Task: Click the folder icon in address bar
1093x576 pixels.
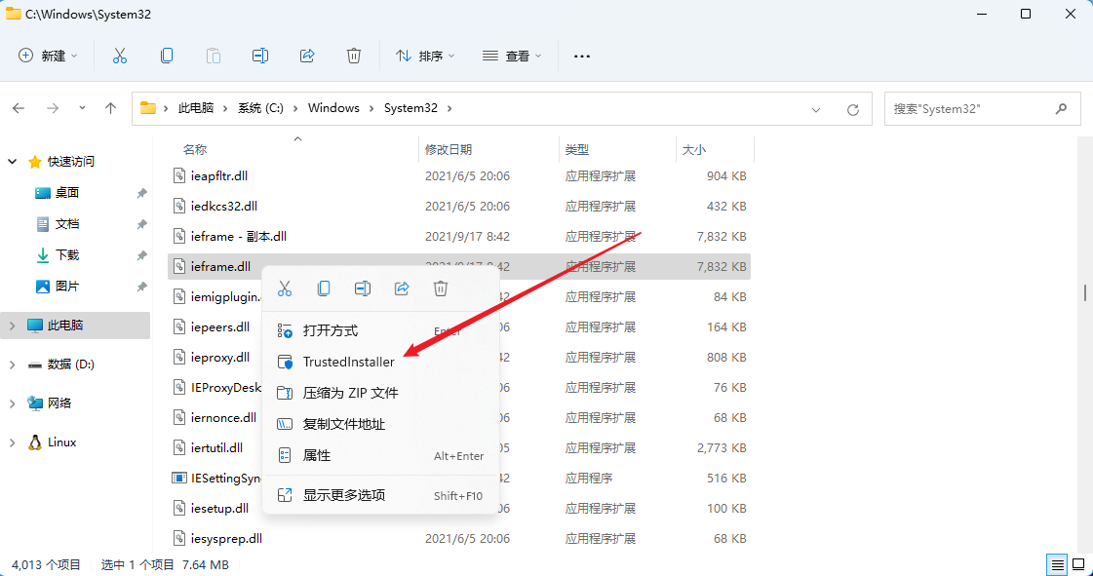Action: coord(148,108)
